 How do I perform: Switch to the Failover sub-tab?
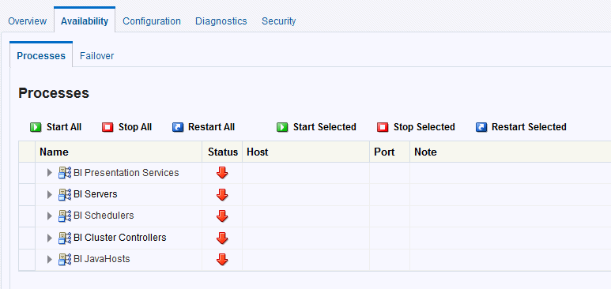96,56
